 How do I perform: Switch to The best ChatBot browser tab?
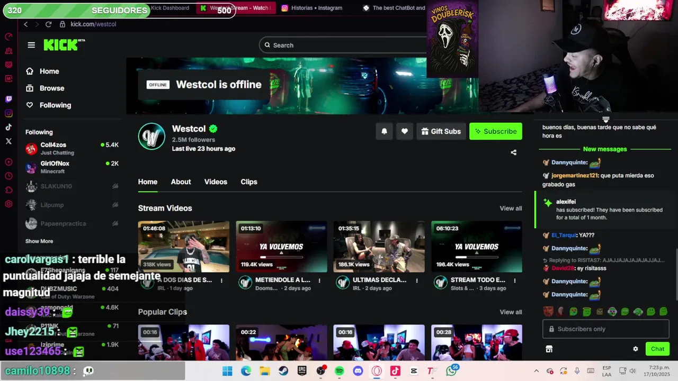394,8
